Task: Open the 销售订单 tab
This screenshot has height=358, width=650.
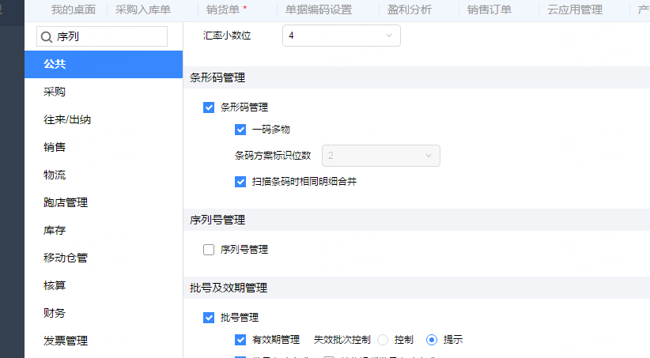Action: (489, 9)
